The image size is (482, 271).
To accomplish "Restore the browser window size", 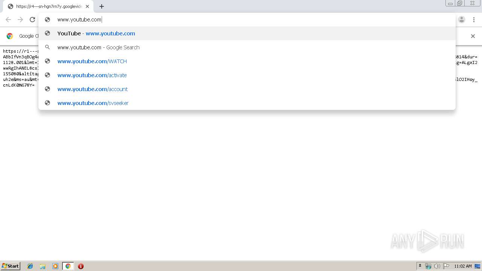I will [460, 3].
